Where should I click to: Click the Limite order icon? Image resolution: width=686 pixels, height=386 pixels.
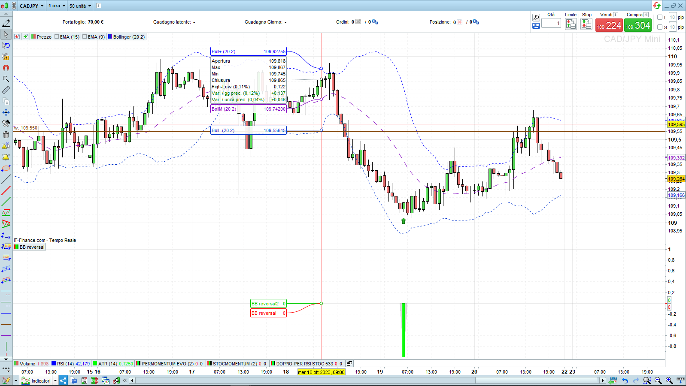click(571, 24)
